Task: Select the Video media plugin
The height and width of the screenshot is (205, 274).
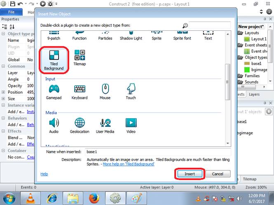Action: 131,126
